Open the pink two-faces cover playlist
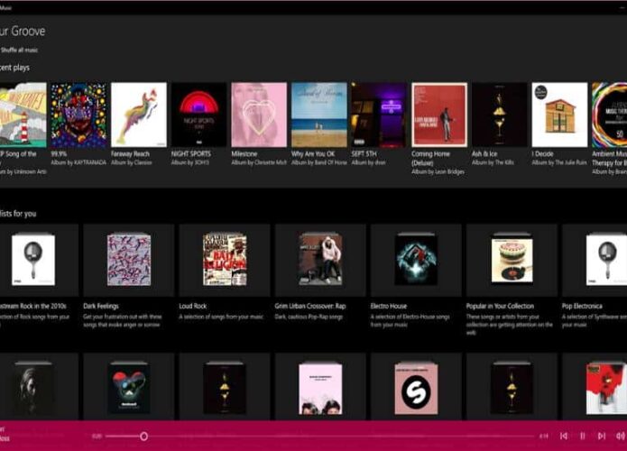This screenshot has height=451, width=627. click(x=320, y=389)
